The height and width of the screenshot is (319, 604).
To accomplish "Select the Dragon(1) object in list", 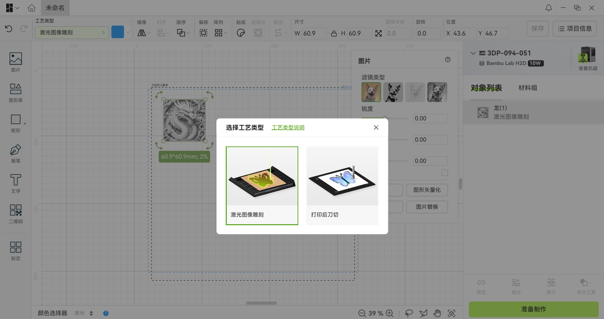I will point(533,112).
